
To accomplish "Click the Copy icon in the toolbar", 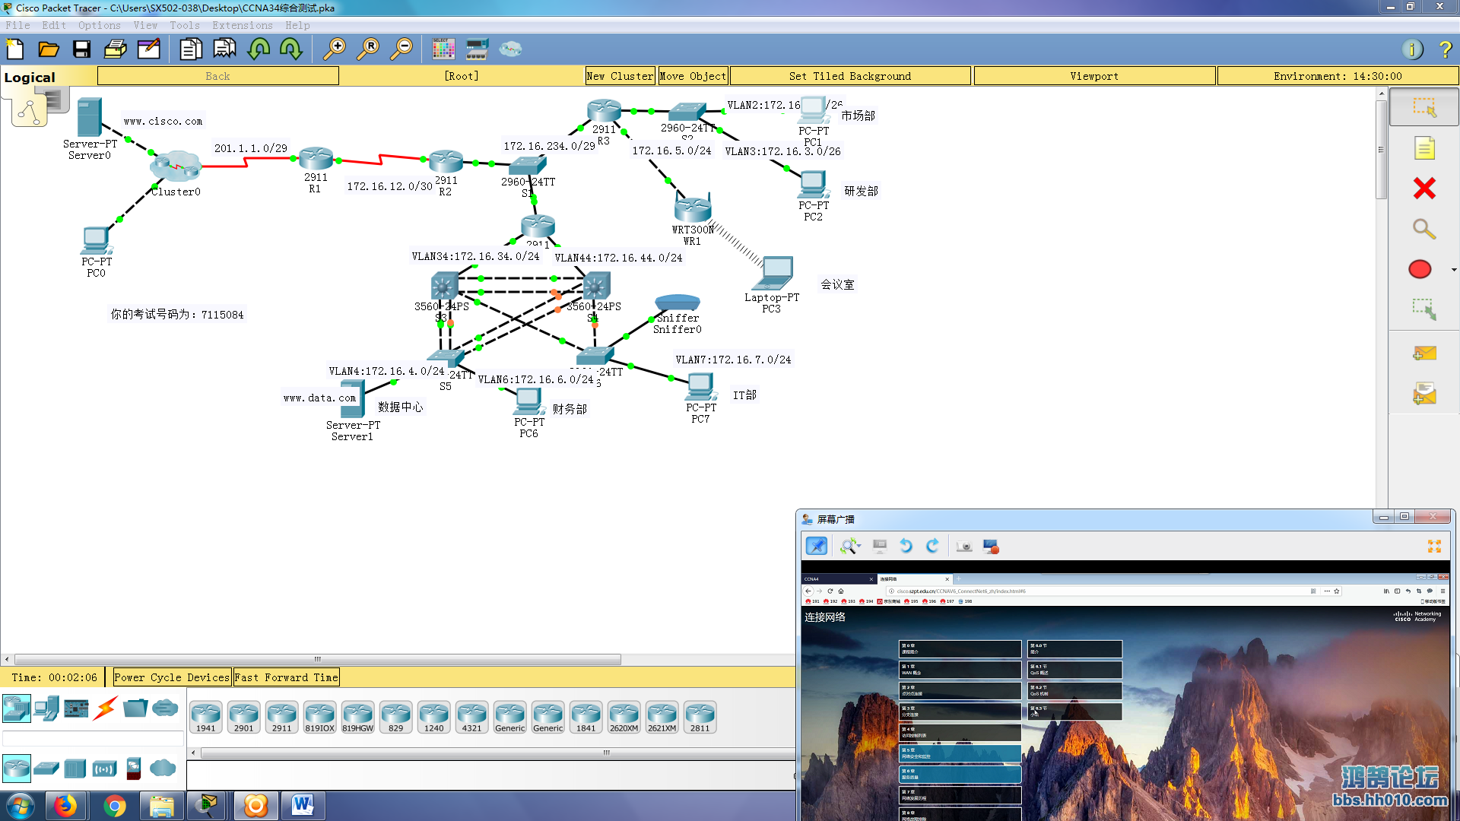I will click(x=191, y=50).
